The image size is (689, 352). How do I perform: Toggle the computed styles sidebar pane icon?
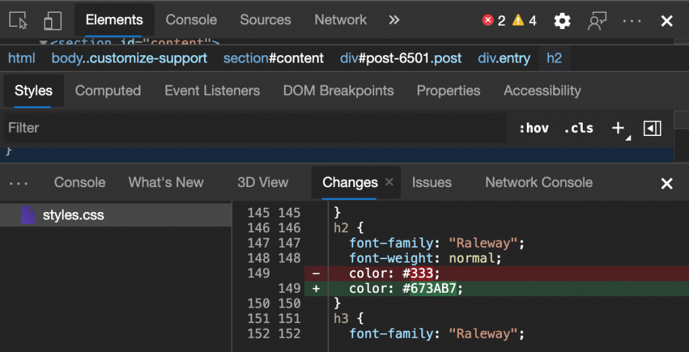653,129
